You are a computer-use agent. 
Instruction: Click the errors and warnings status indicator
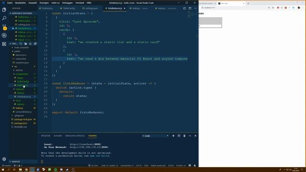[18, 165]
